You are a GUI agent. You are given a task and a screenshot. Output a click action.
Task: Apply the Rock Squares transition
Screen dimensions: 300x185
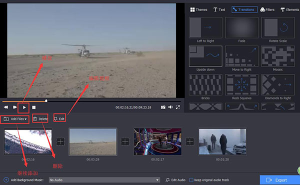pyautogui.click(x=241, y=85)
